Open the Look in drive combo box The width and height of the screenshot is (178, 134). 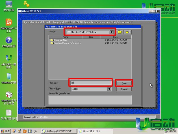pyautogui.click(x=90, y=32)
